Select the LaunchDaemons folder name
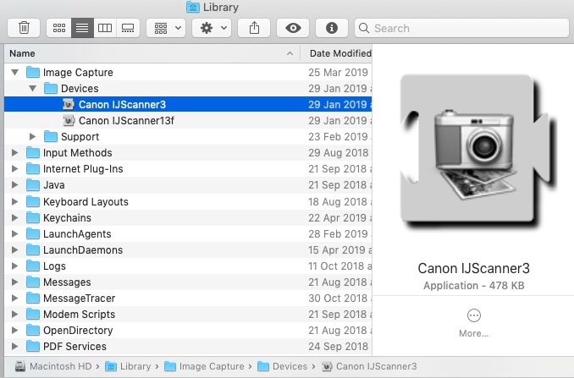 pyautogui.click(x=83, y=250)
